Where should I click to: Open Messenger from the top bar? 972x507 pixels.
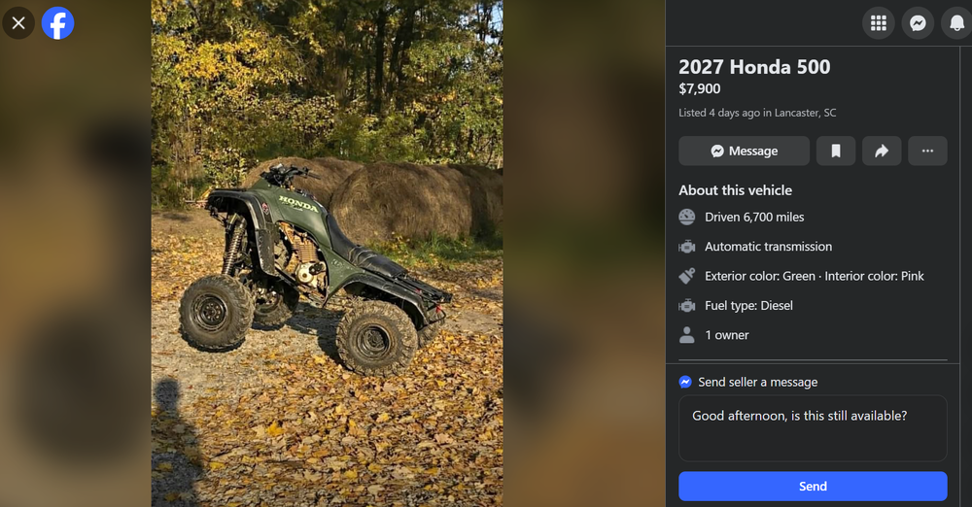click(918, 23)
